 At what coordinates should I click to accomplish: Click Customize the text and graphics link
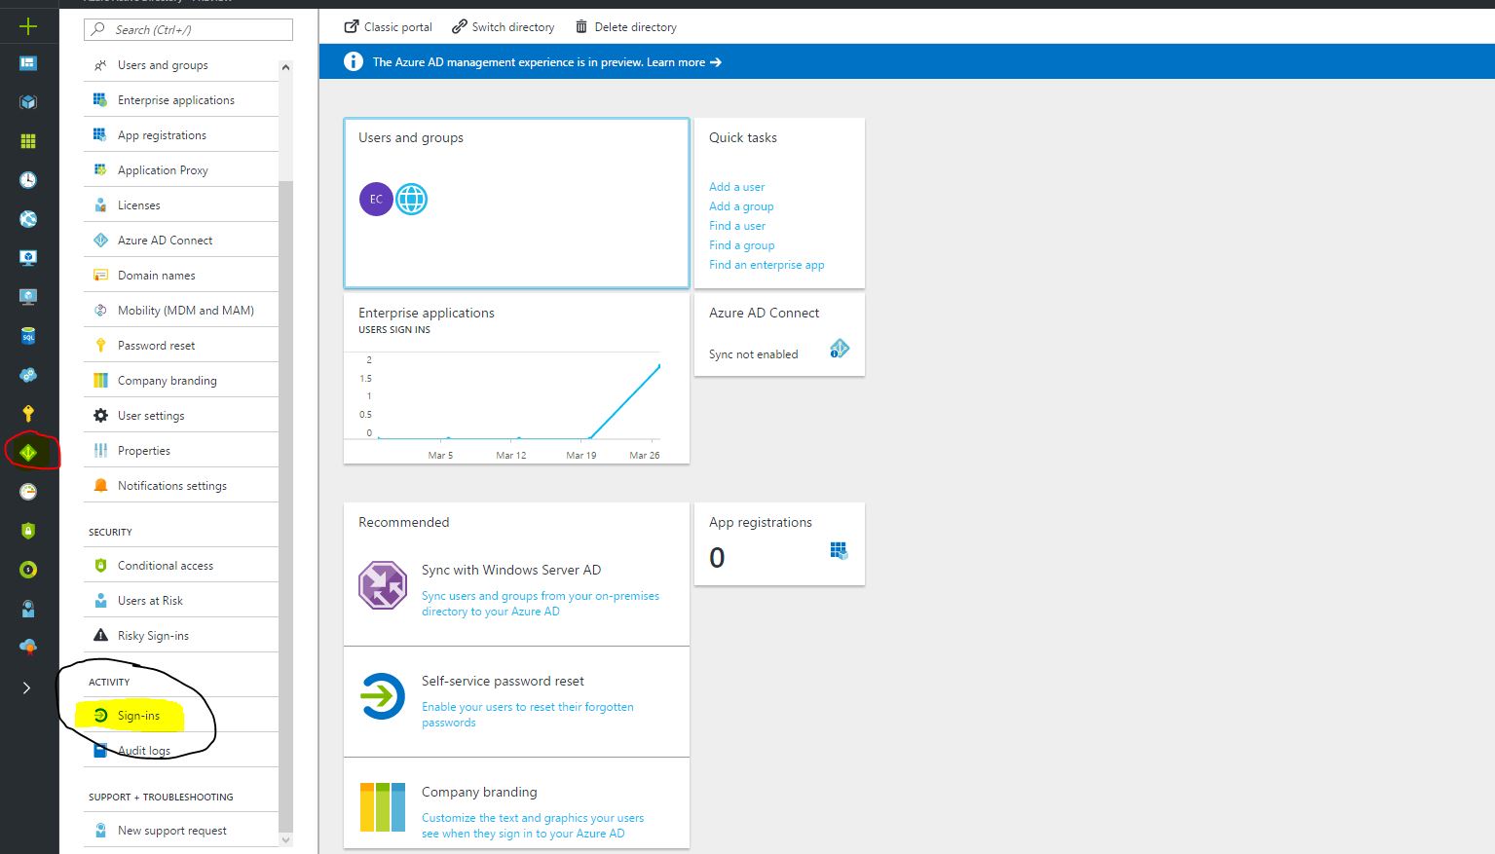point(533,826)
